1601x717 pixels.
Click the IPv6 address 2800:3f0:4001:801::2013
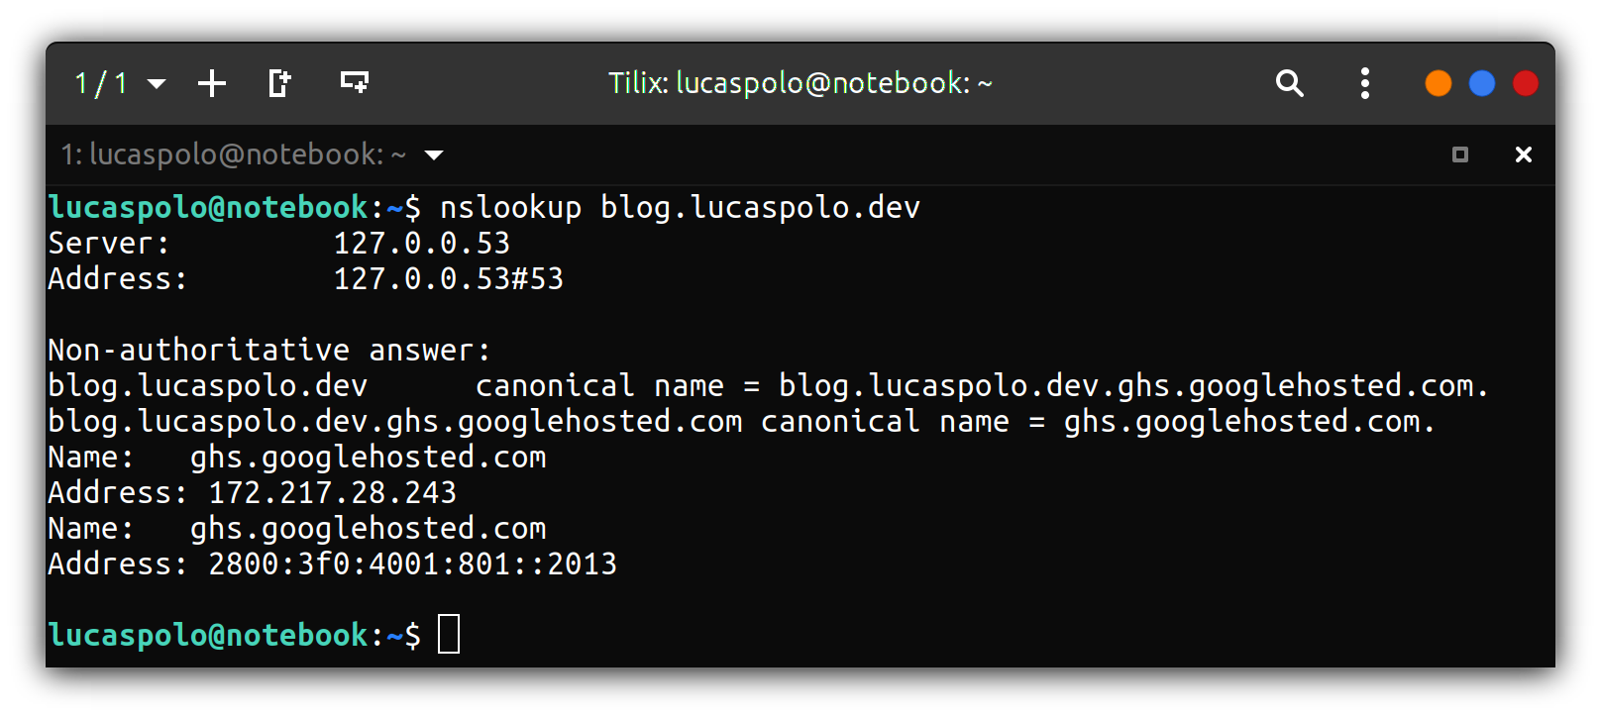(412, 563)
